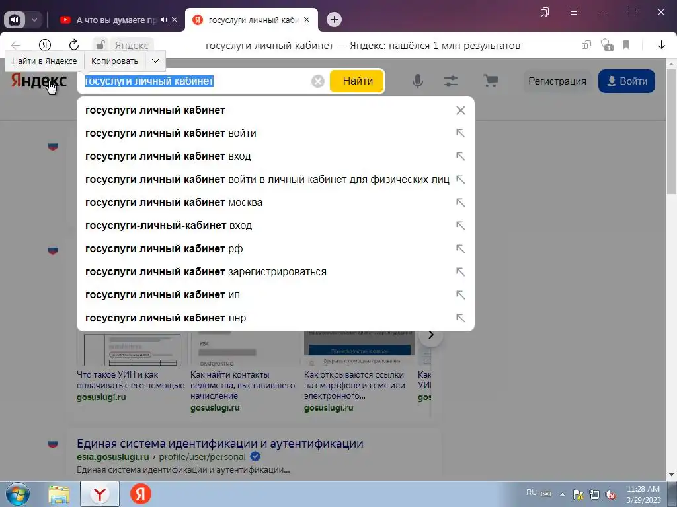This screenshot has width=677, height=507.
Task: Reload the current page
Action: pyautogui.click(x=74, y=45)
